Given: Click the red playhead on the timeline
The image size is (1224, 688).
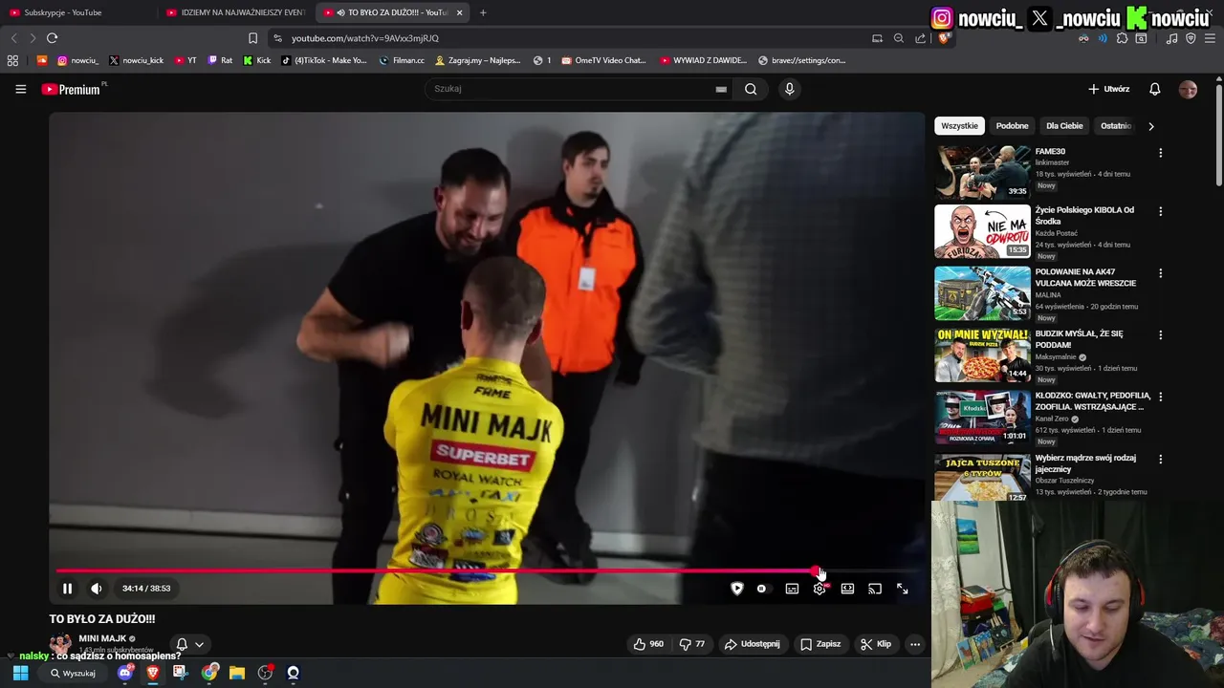Looking at the screenshot, I should tap(817, 571).
